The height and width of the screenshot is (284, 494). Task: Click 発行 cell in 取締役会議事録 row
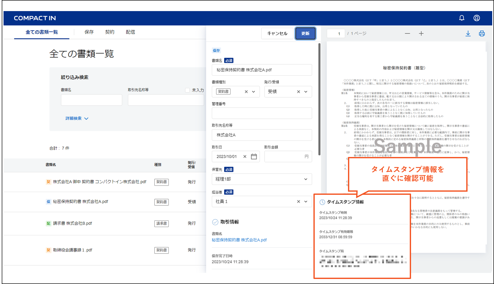click(192, 250)
